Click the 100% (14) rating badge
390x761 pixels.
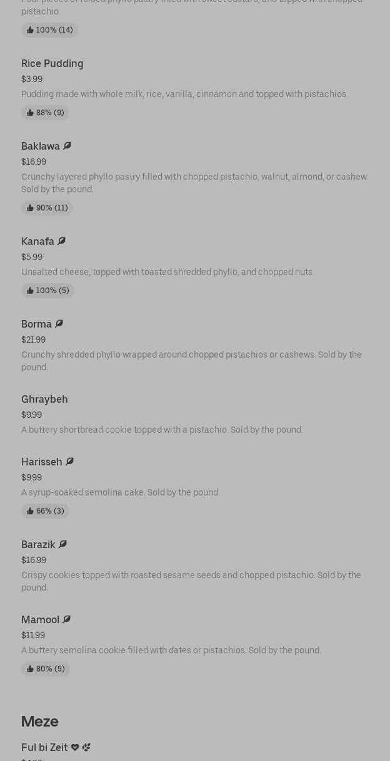tap(49, 30)
